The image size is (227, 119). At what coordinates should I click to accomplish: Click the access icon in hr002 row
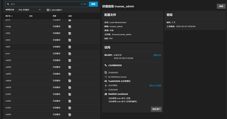pos(70,101)
